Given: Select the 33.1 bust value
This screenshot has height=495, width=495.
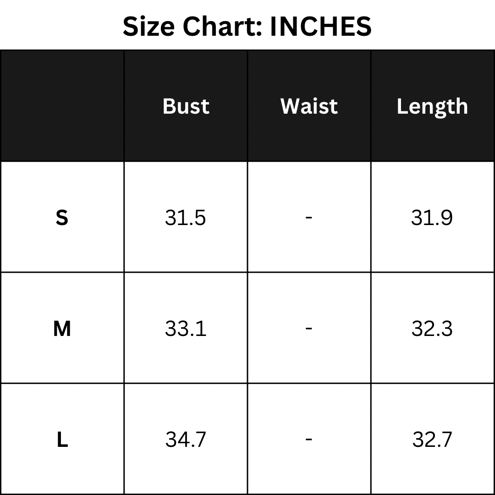Looking at the screenshot, I should (186, 329).
